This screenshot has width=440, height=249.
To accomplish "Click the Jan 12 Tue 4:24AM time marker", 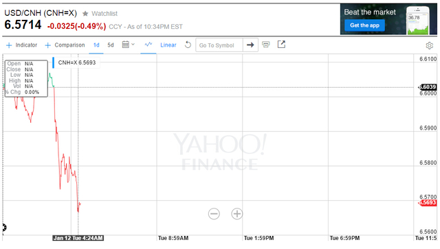I will click(x=78, y=238).
